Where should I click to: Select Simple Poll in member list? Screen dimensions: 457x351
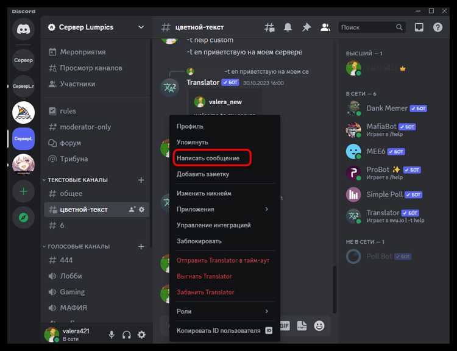coord(394,194)
